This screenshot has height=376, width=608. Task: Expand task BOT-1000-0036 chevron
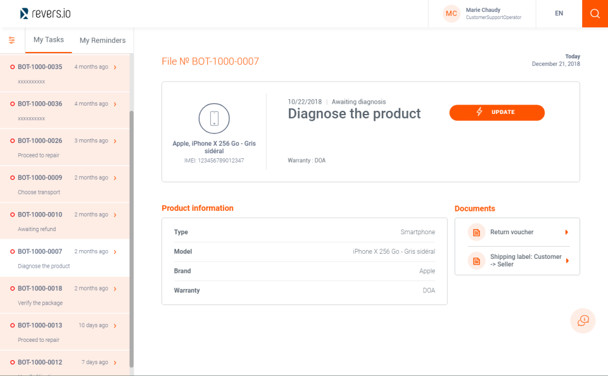[115, 104]
